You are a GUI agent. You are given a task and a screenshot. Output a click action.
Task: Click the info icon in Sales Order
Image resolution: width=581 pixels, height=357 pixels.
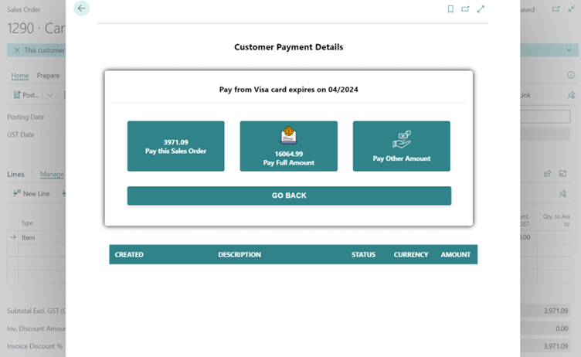tap(571, 75)
